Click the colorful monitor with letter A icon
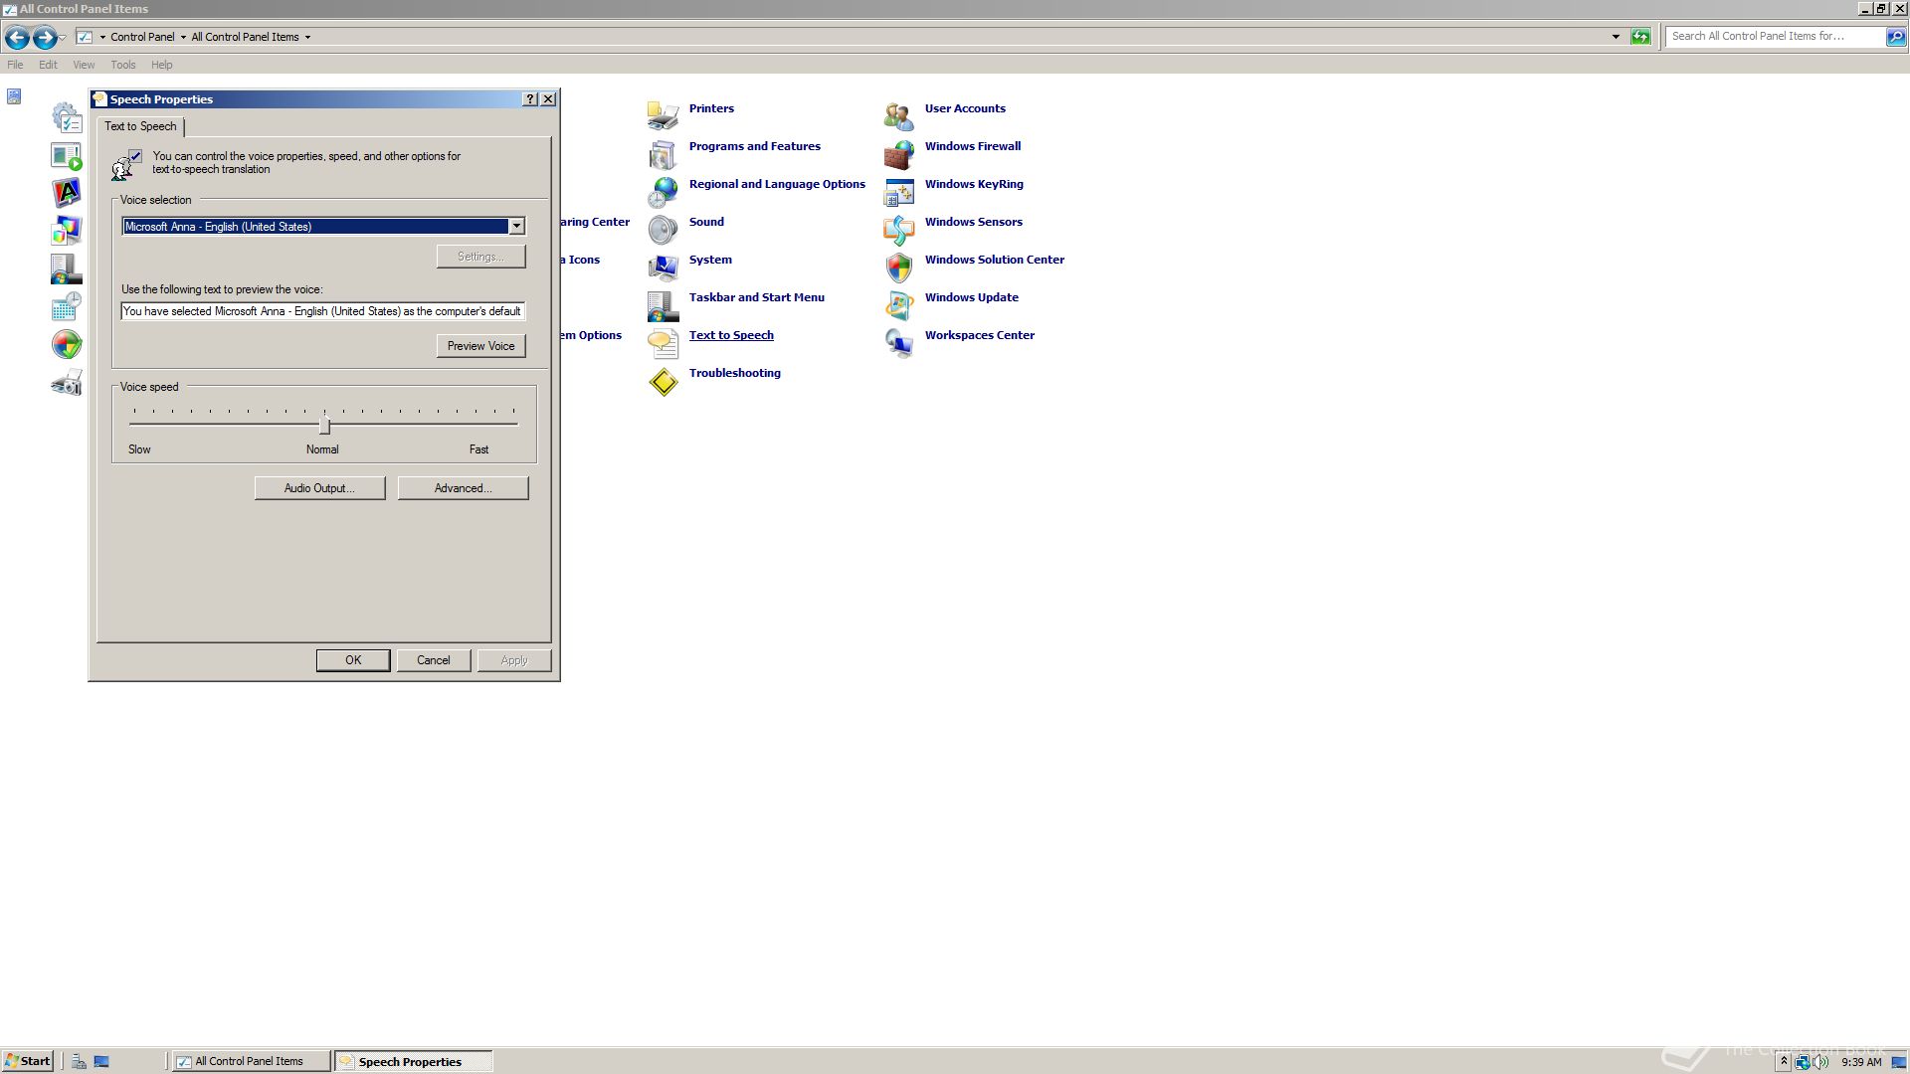 click(x=67, y=193)
